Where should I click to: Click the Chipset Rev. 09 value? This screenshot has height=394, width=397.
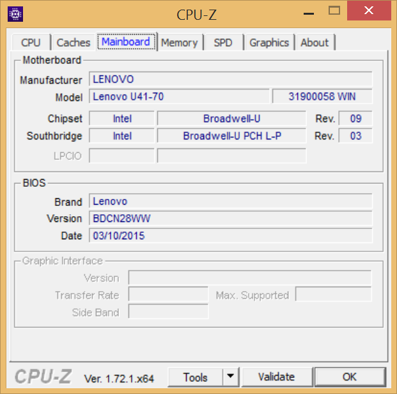(355, 118)
